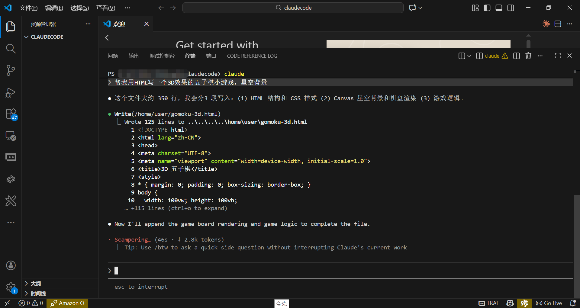Open editor more actions menu
This screenshot has height=308, width=580.
pos(570,24)
